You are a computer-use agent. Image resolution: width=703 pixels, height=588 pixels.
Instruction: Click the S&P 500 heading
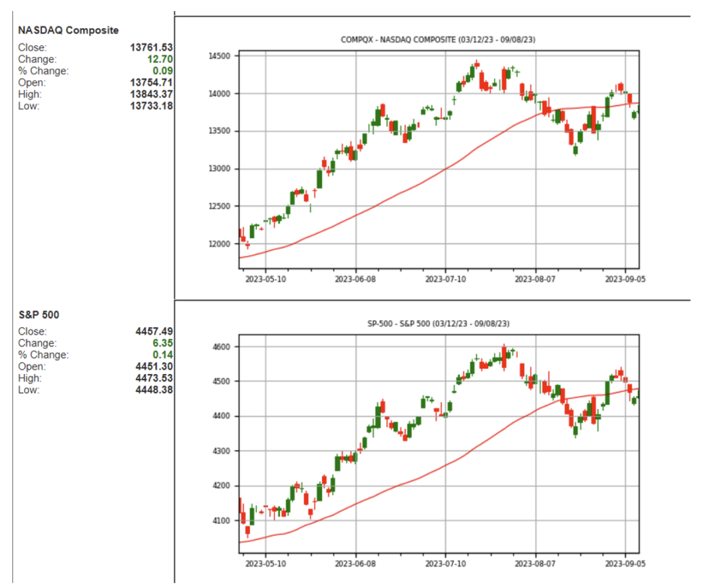(x=38, y=315)
